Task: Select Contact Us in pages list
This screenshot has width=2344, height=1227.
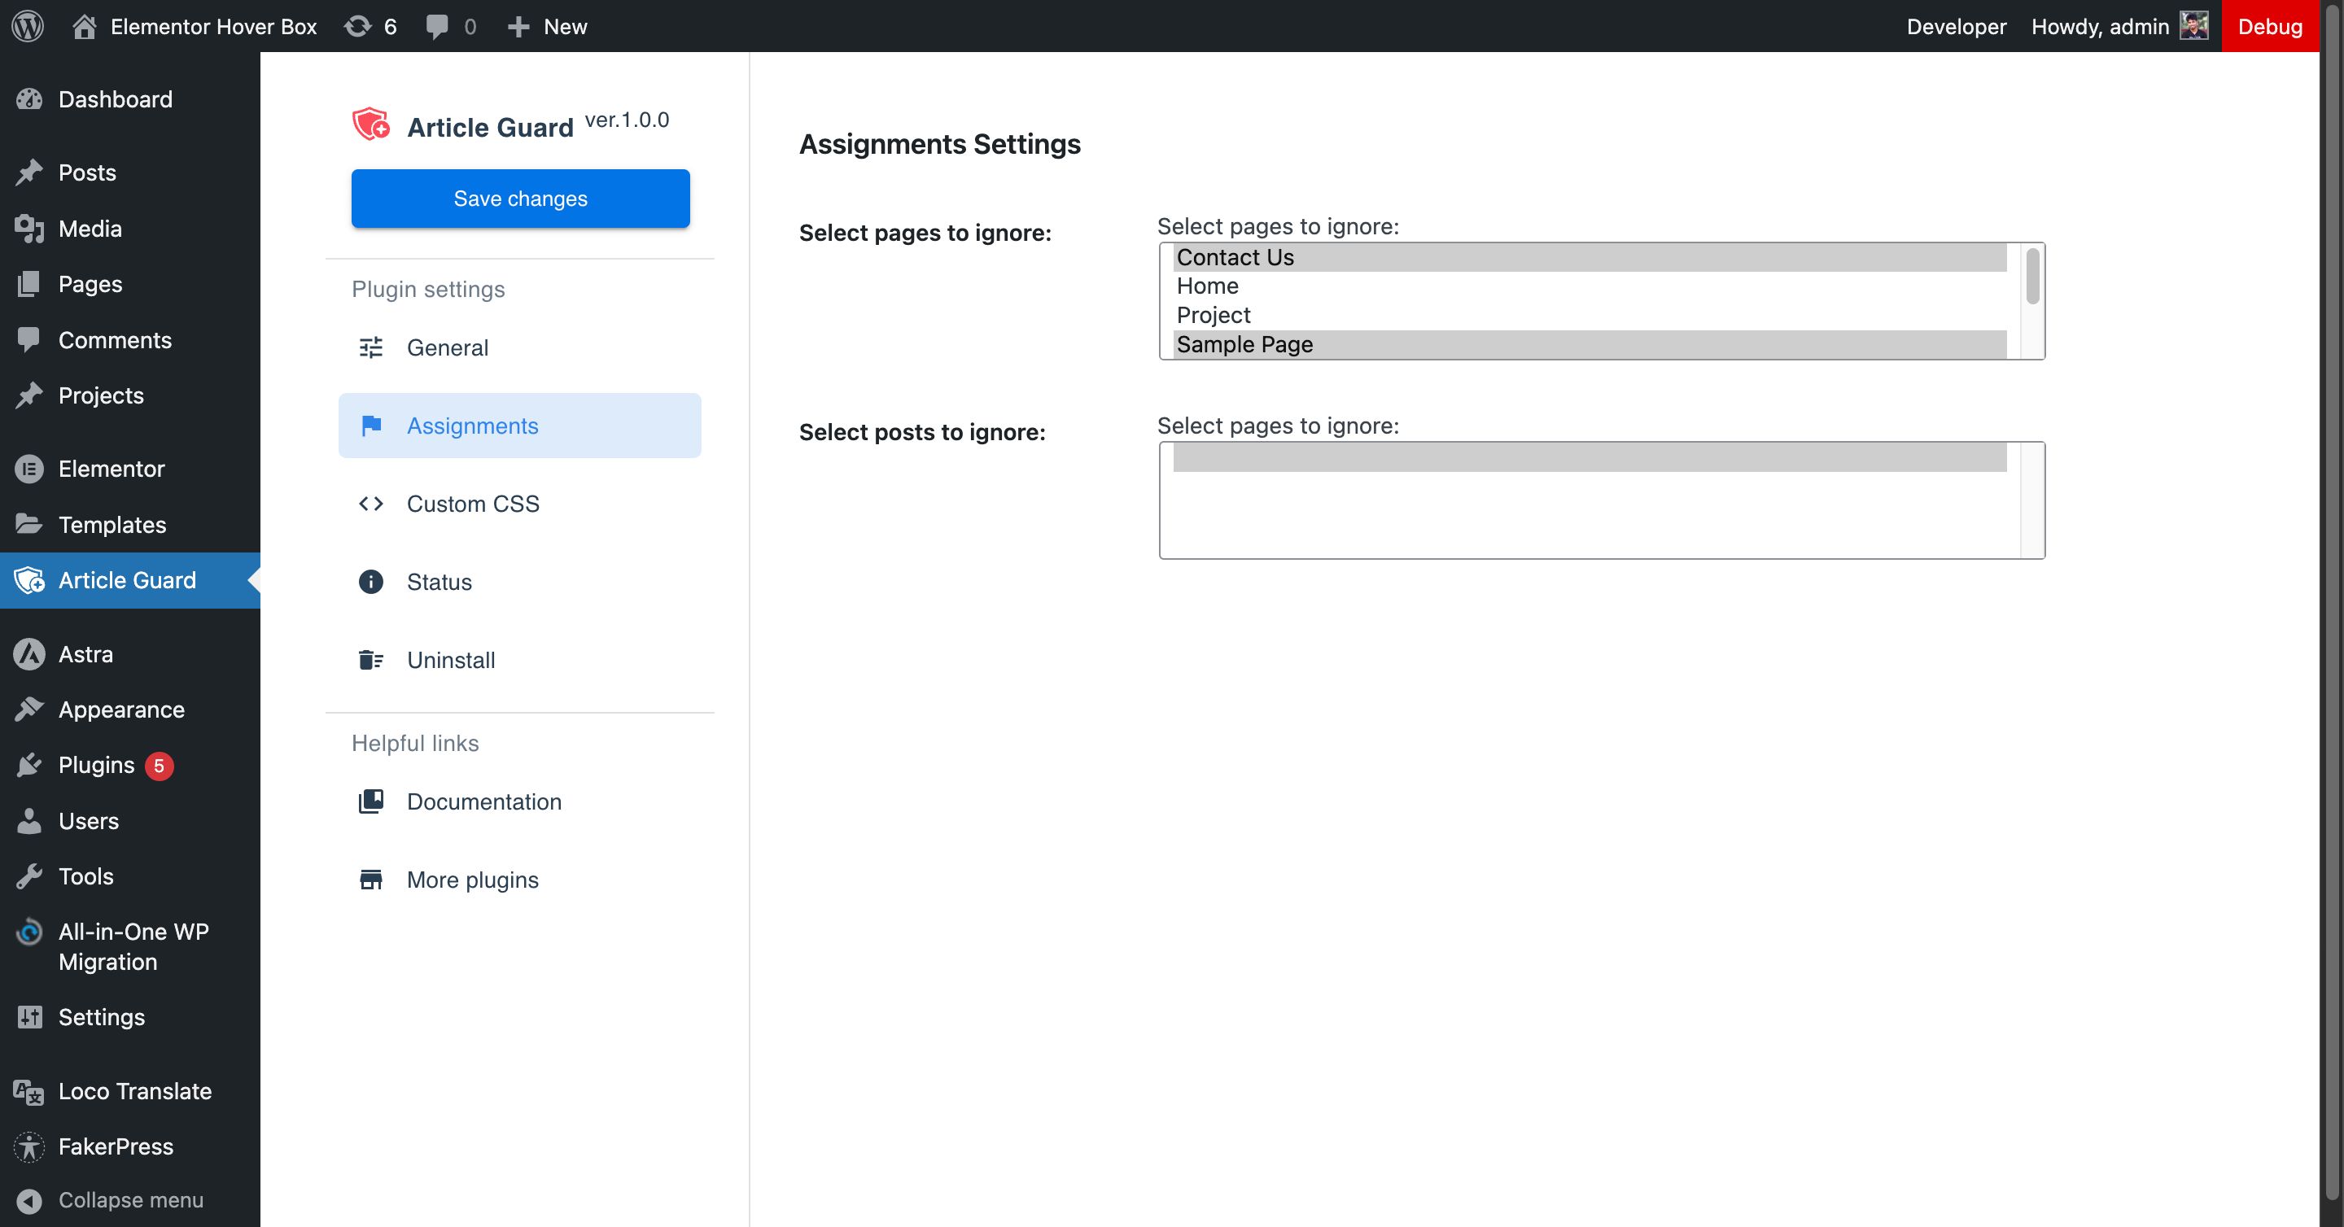Action: point(1590,257)
